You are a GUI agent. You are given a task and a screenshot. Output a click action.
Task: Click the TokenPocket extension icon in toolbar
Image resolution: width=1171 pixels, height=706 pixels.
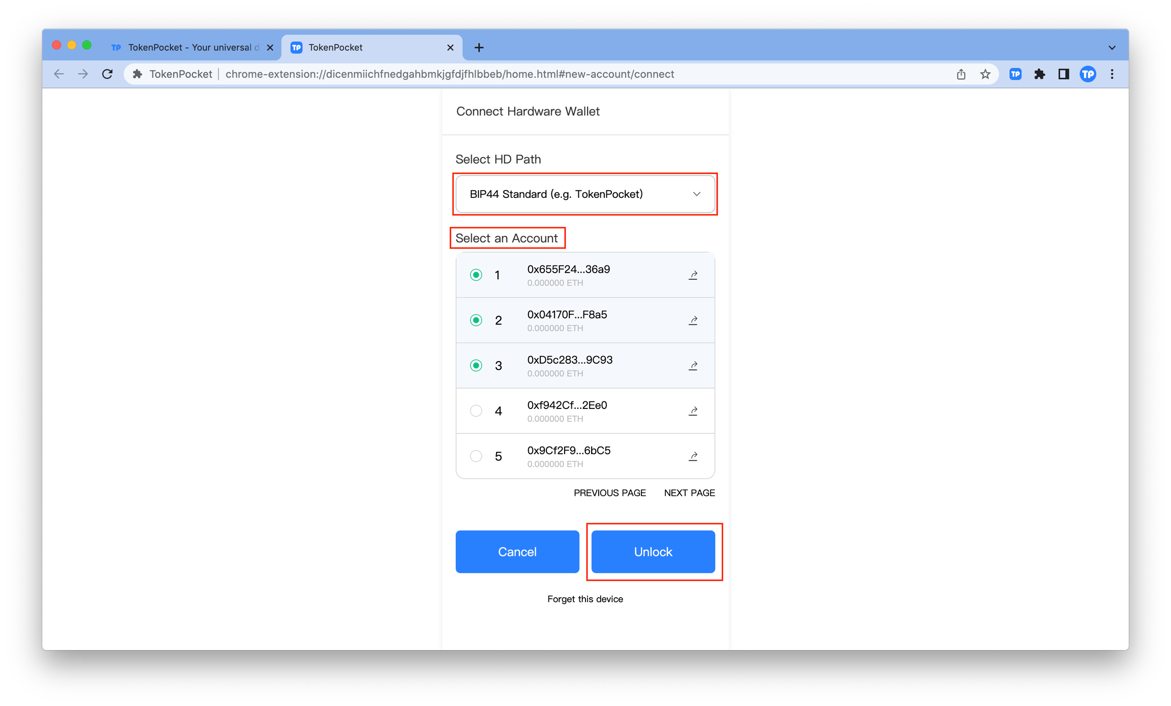pyautogui.click(x=1015, y=74)
